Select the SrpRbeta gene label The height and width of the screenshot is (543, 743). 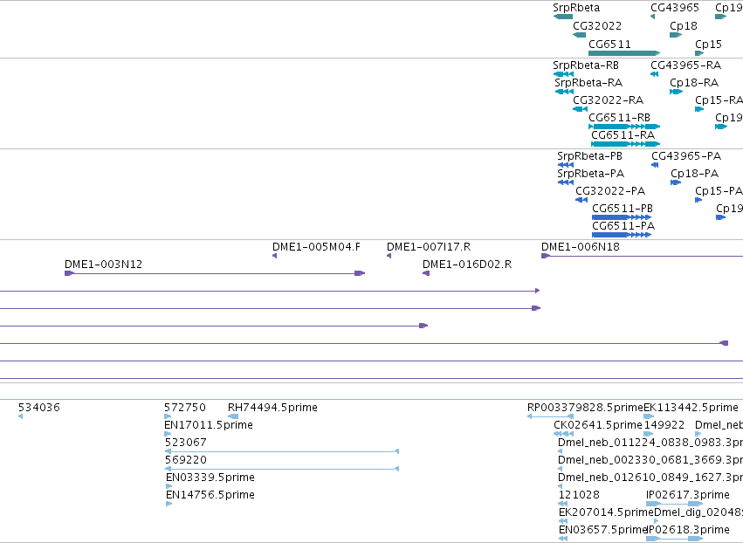576,8
